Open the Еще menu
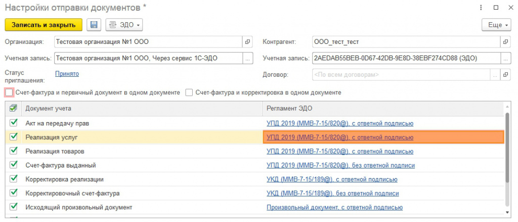 (x=495, y=25)
